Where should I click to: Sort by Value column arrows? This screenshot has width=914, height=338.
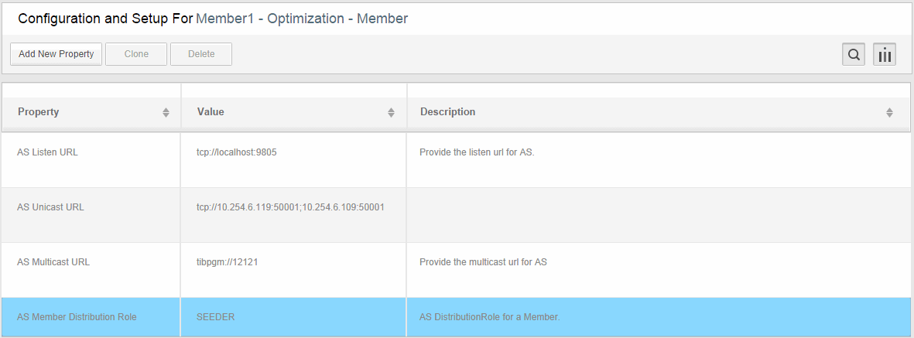(x=391, y=112)
